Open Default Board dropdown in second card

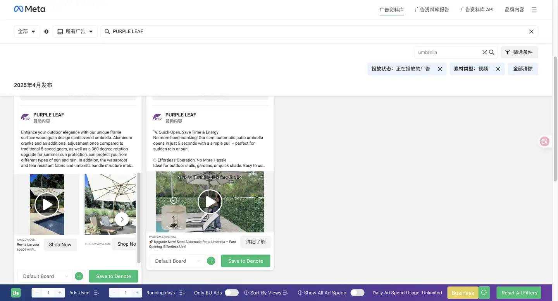tap(177, 261)
